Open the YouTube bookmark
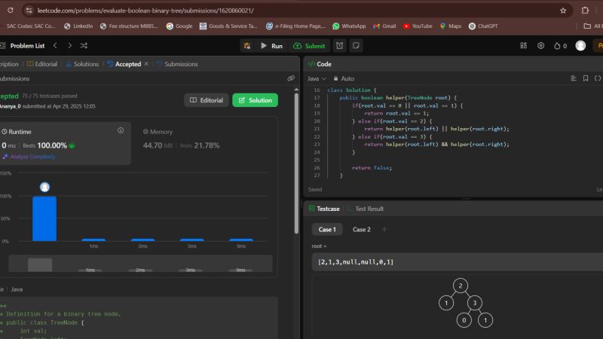The height and width of the screenshot is (339, 603). coord(418,26)
